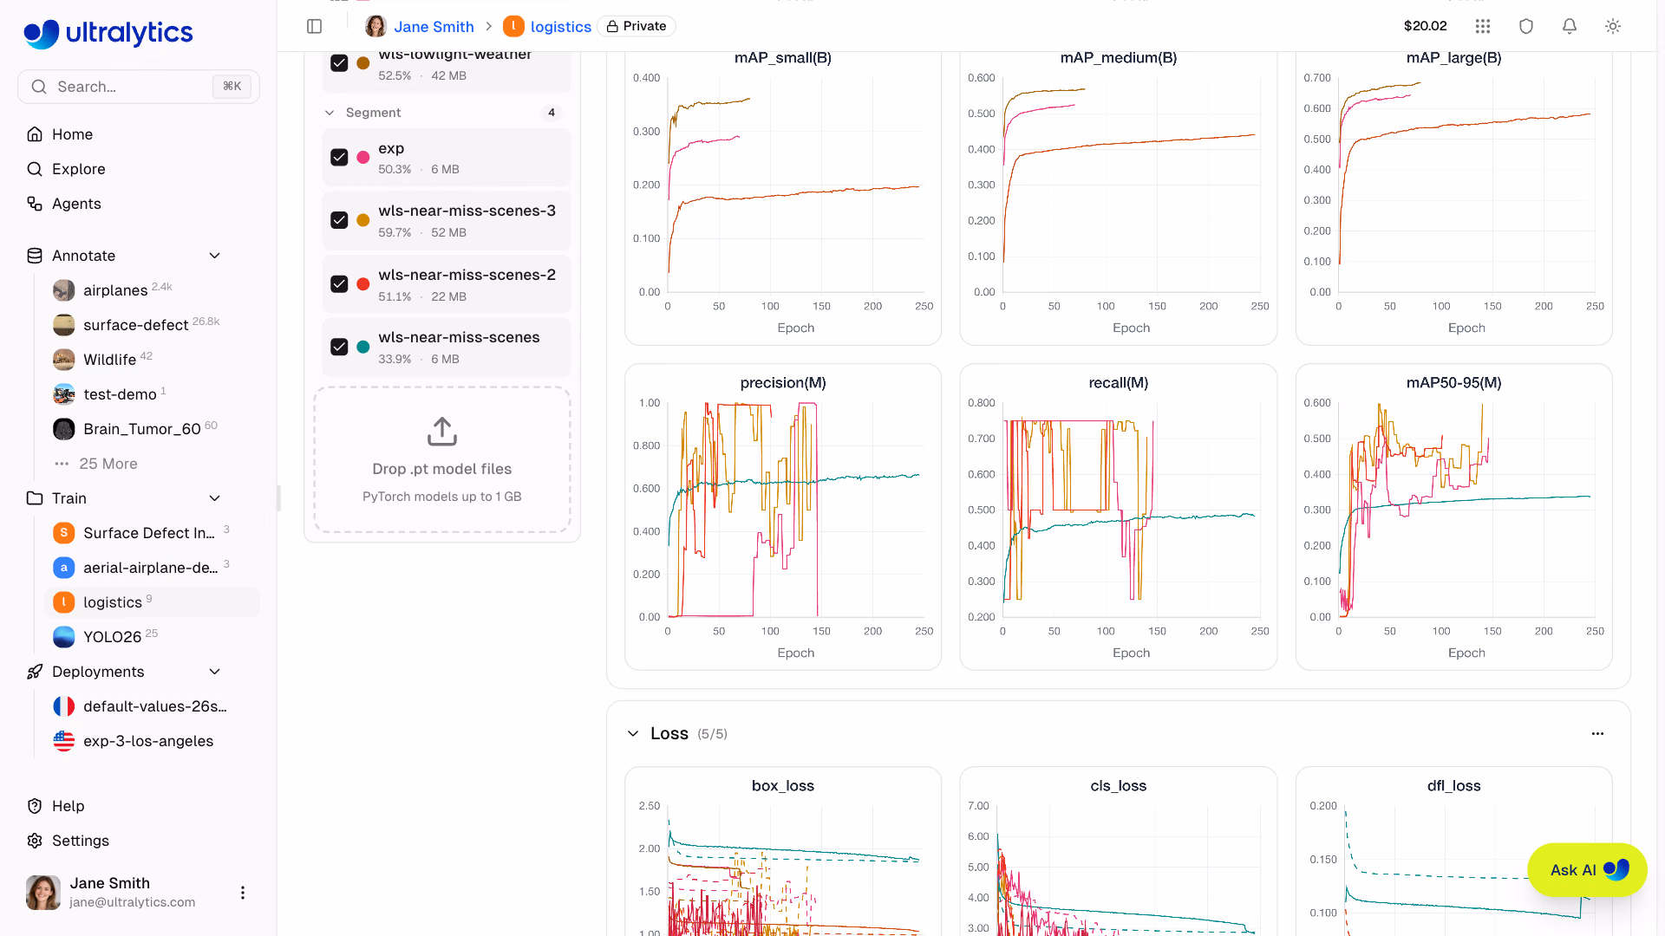Switch theme with sun icon
This screenshot has width=1665, height=936.
1613,26
